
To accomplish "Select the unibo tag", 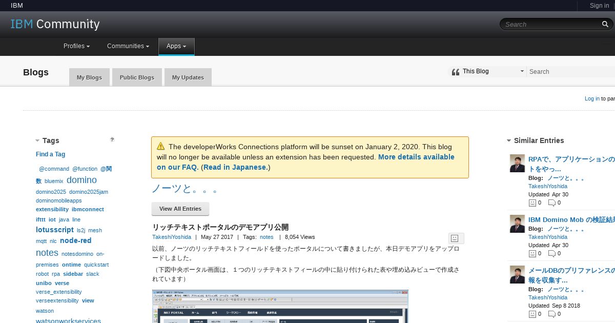I will click(44, 283).
